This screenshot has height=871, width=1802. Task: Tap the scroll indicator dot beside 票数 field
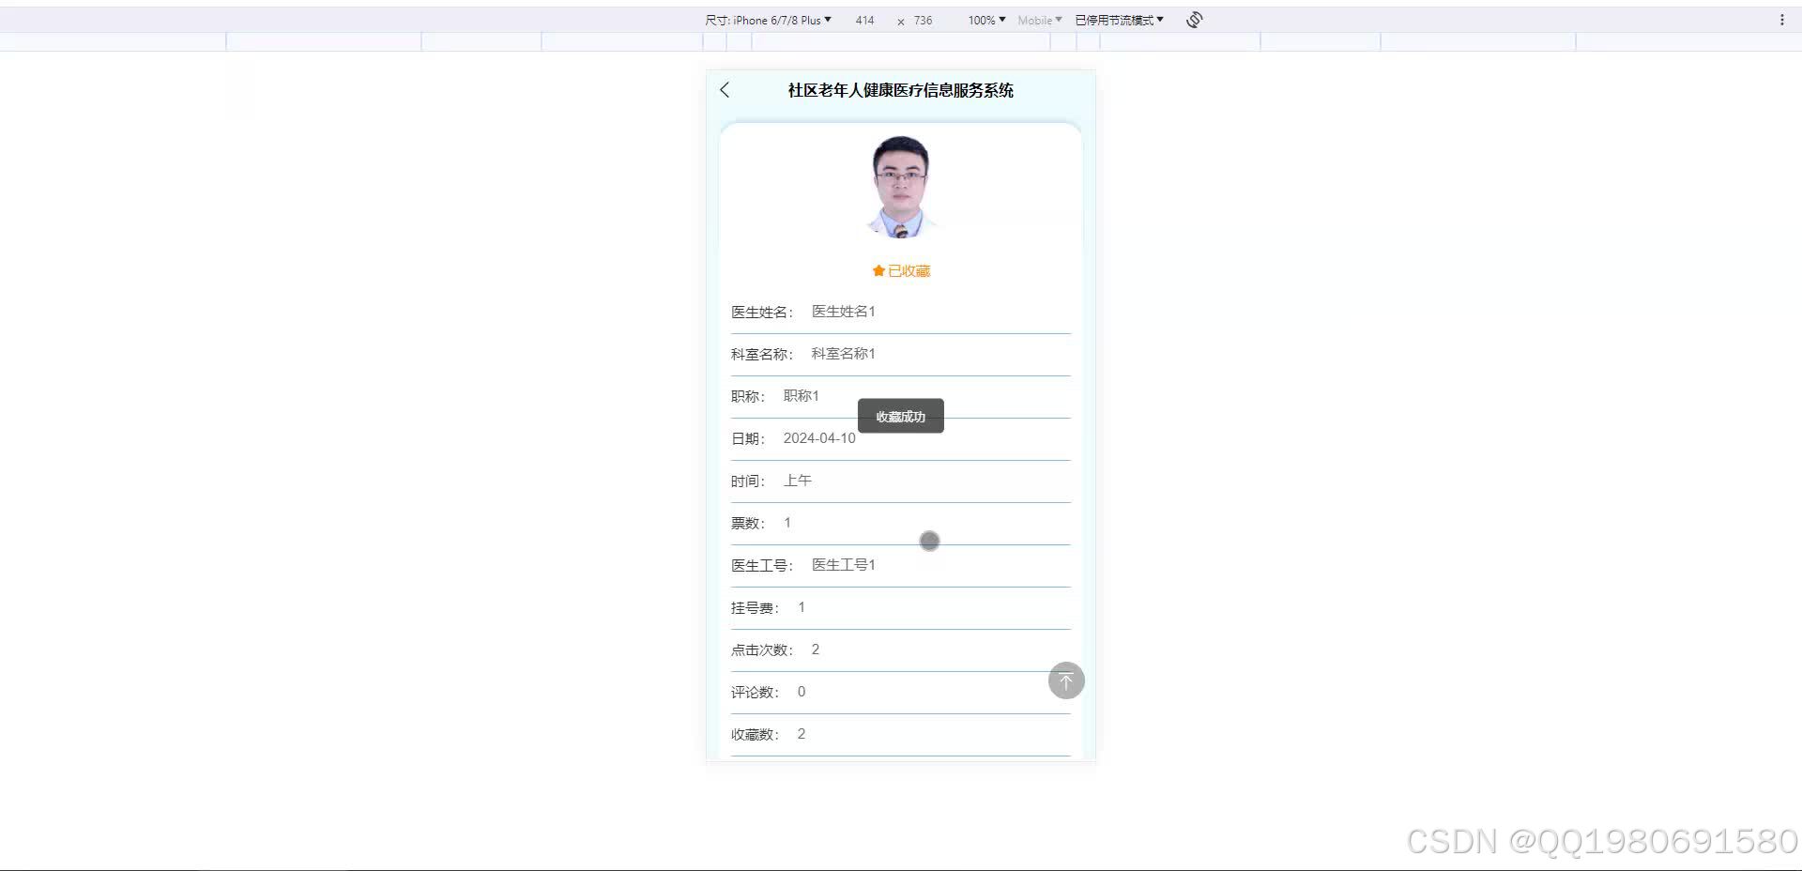928,541
